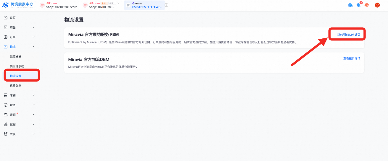
Task: Click 跳转到FBM申请页 link
Action: (x=349, y=35)
